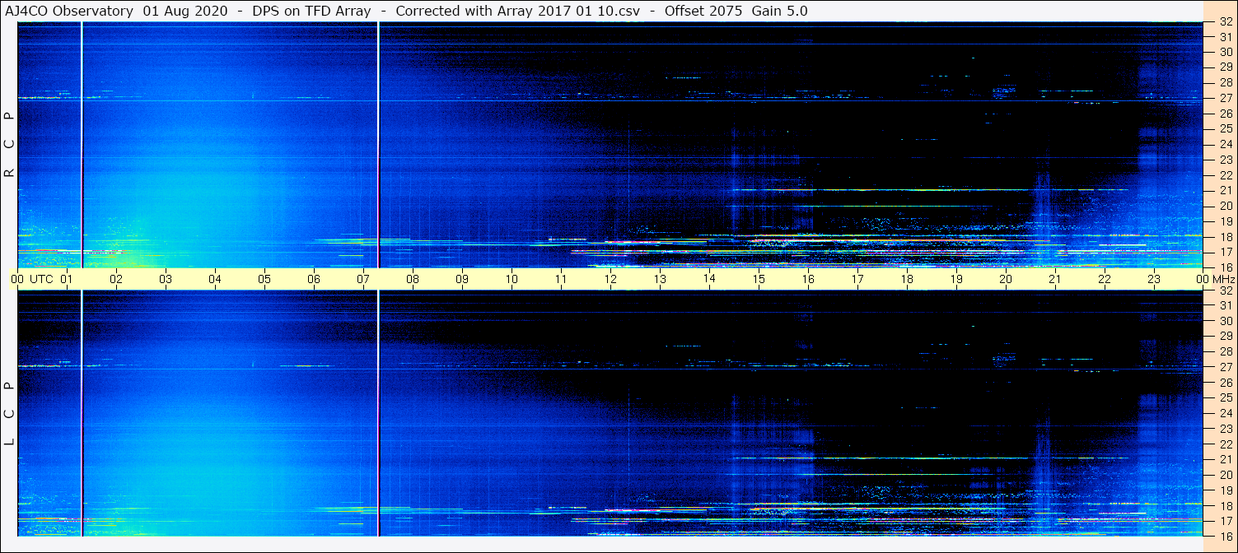The image size is (1238, 553).
Task: Click the 27 MHz label of the RCP panel
Action: tap(1226, 99)
